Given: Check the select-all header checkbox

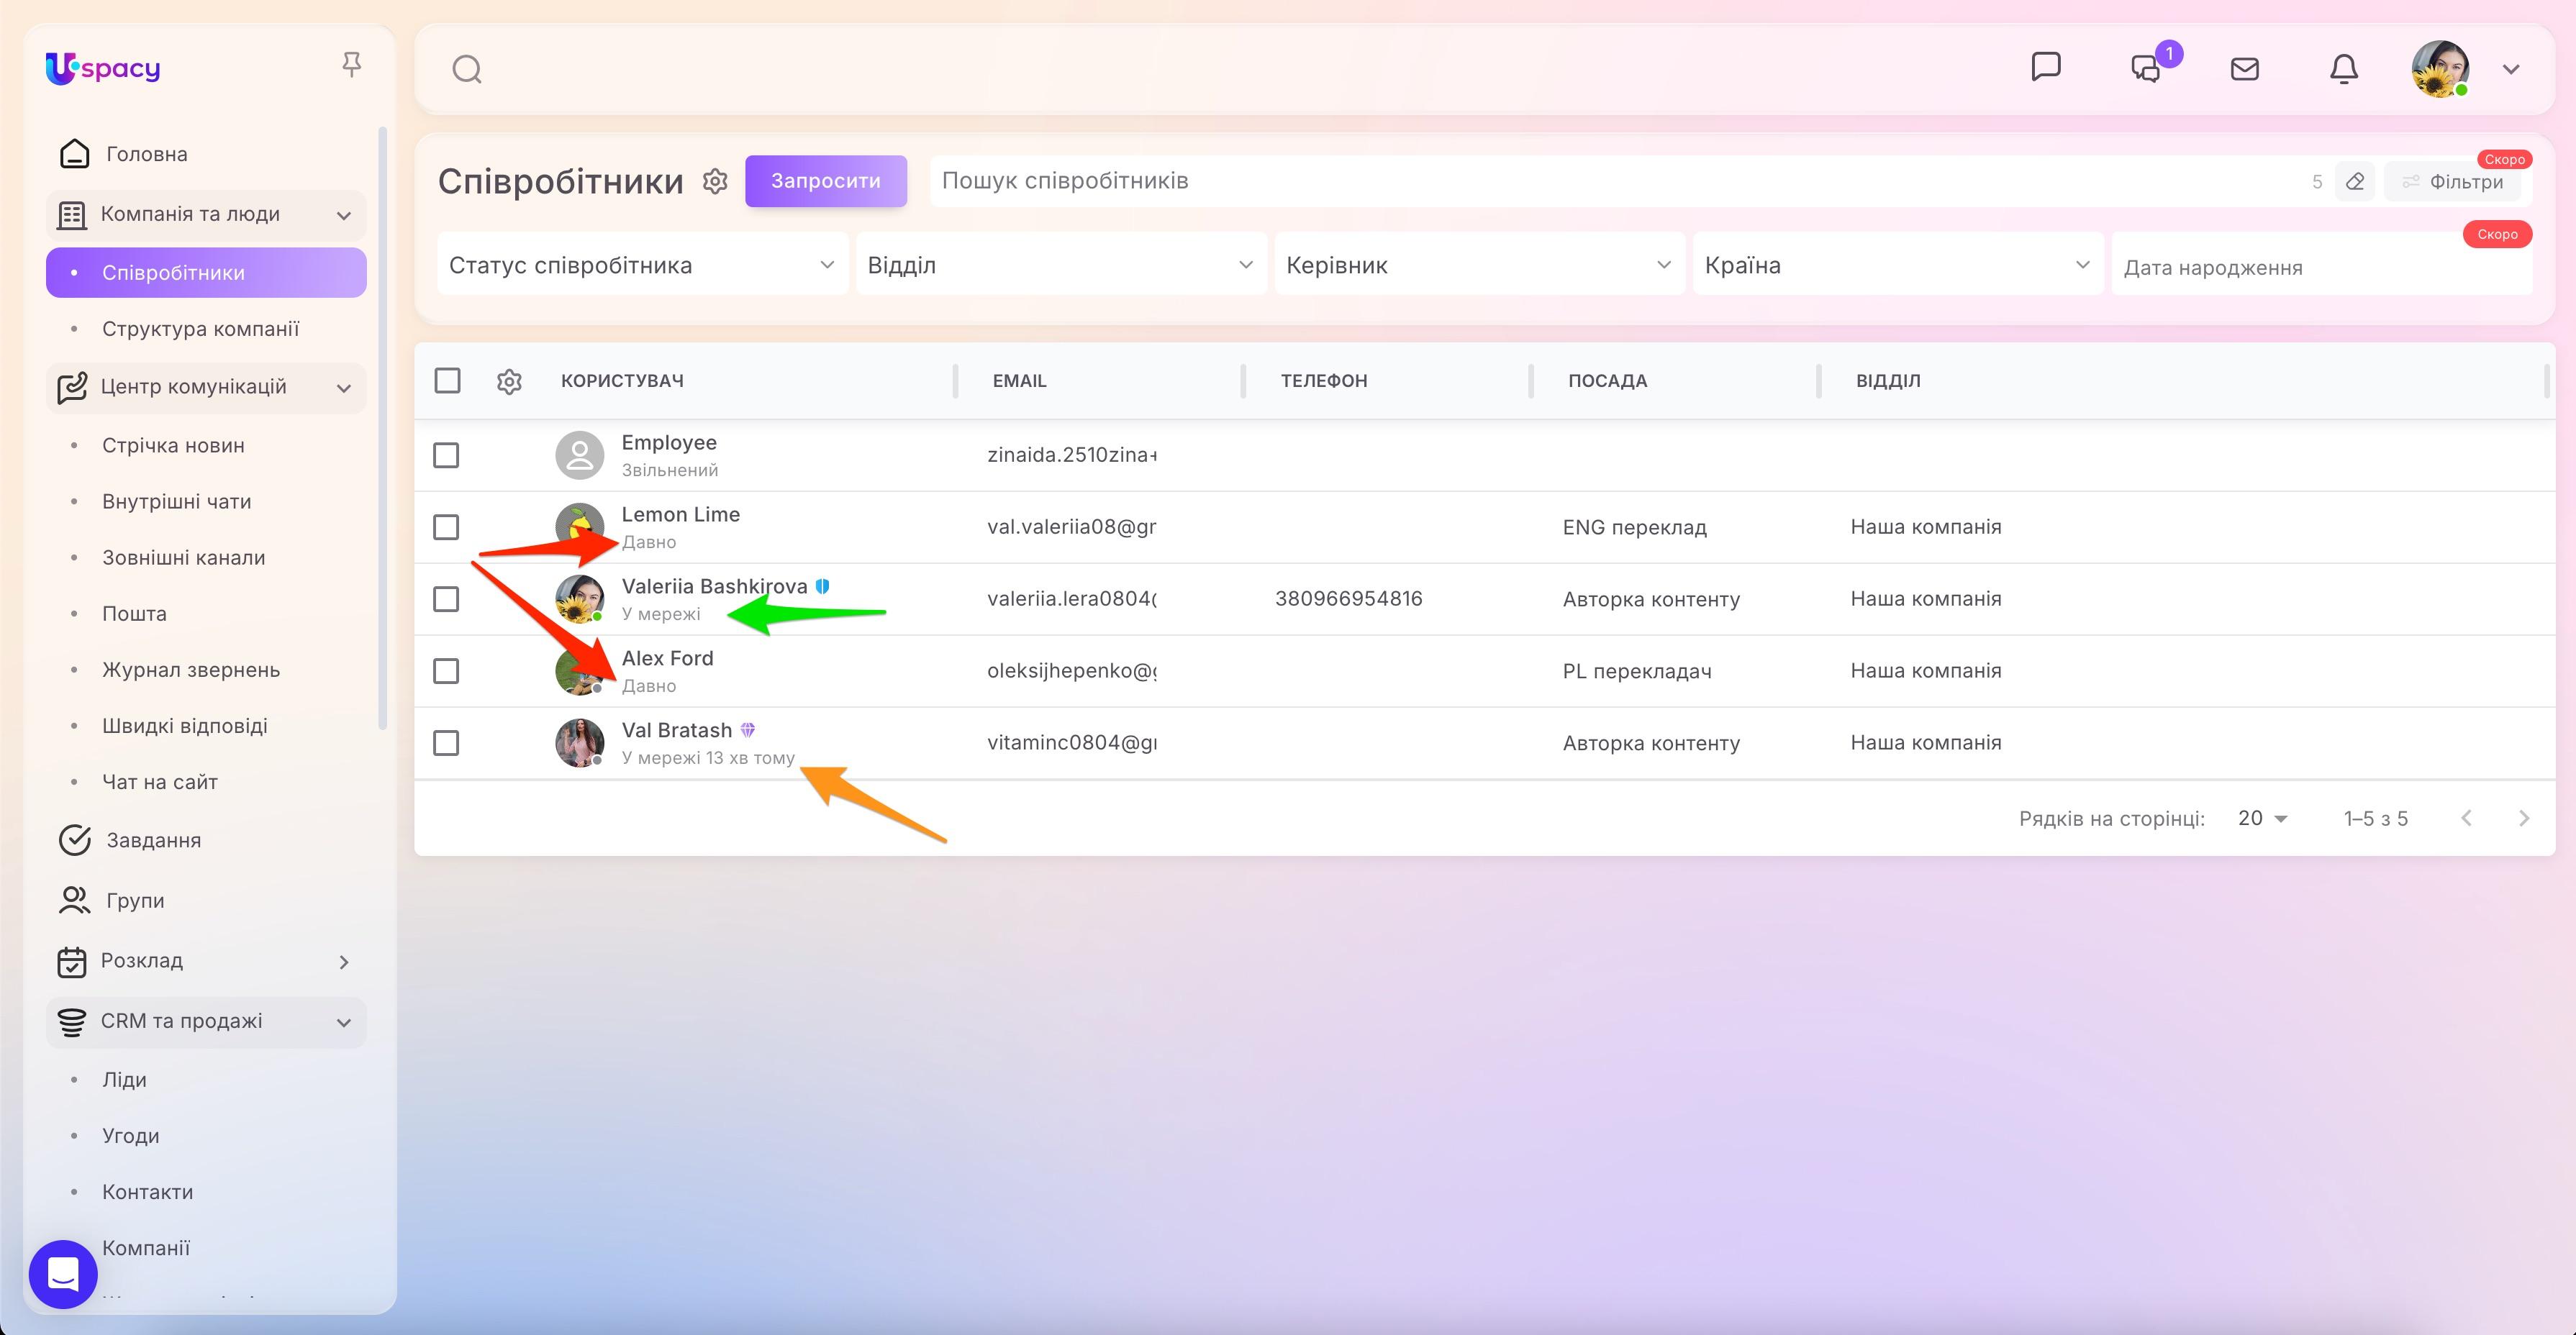Looking at the screenshot, I should pos(447,381).
